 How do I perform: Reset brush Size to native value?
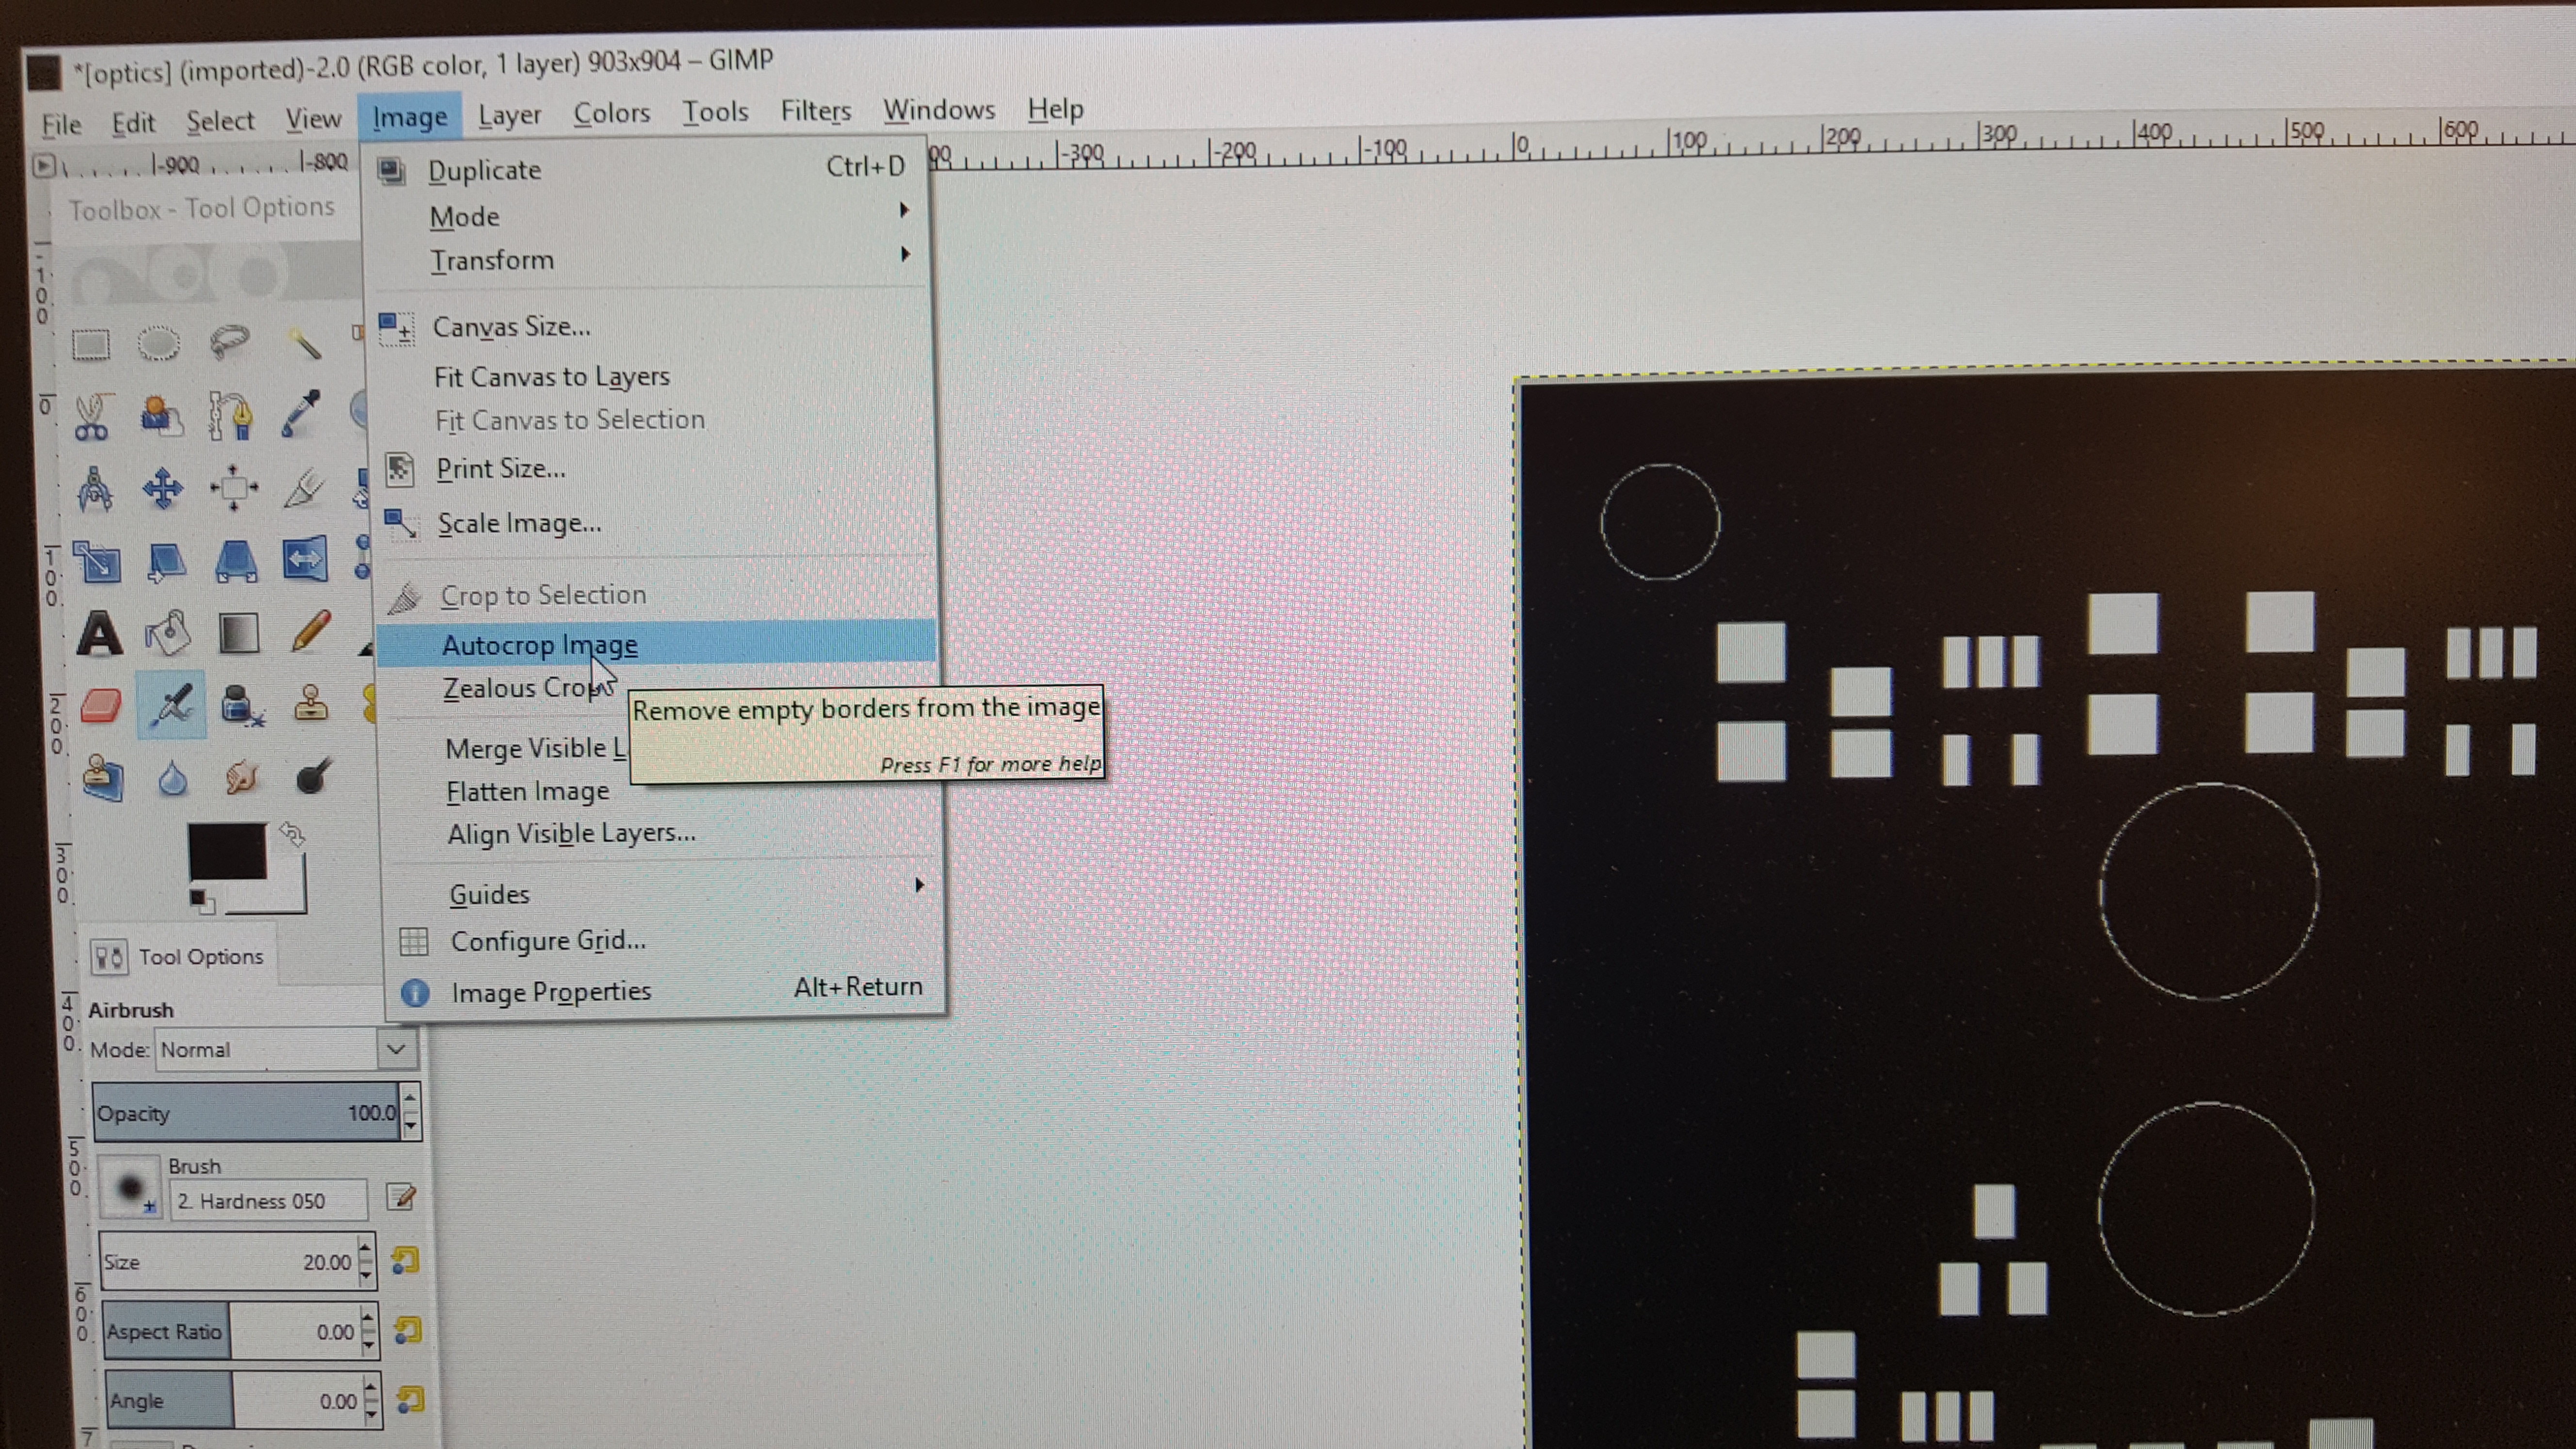(x=405, y=1261)
